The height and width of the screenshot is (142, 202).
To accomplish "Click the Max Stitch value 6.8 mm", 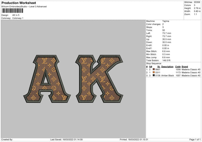I will (x=166, y=51).
